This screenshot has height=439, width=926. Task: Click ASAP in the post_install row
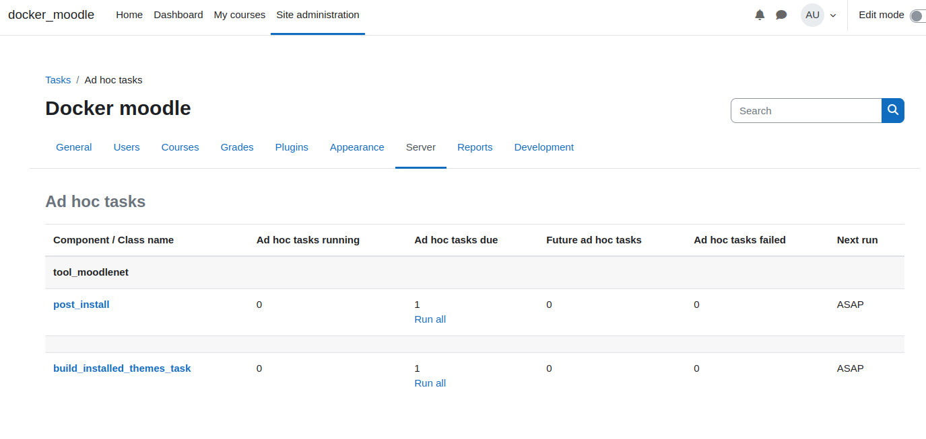[850, 305]
